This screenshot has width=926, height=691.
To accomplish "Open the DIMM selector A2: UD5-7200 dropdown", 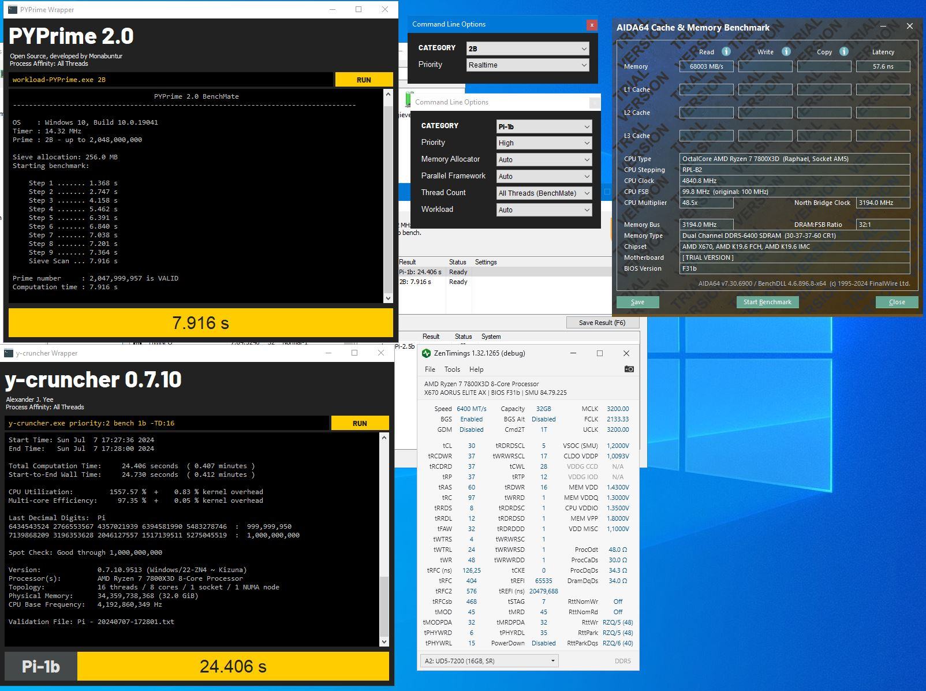I will coord(490,661).
